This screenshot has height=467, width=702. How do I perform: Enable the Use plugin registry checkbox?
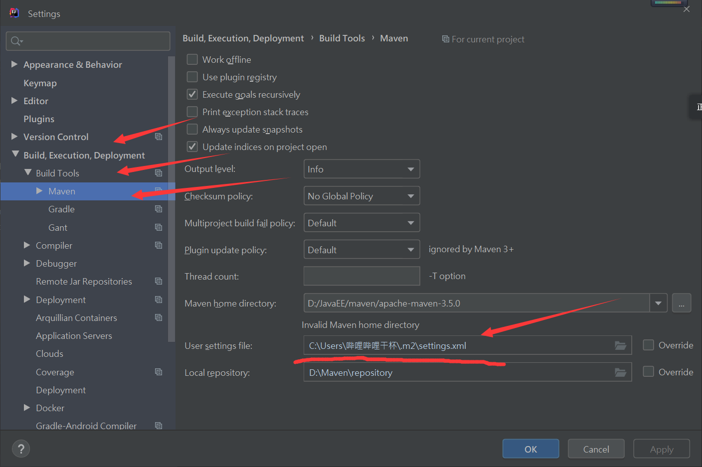tap(192, 77)
